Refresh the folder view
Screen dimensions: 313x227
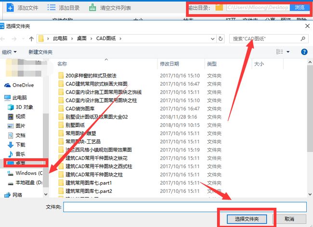point(221,38)
